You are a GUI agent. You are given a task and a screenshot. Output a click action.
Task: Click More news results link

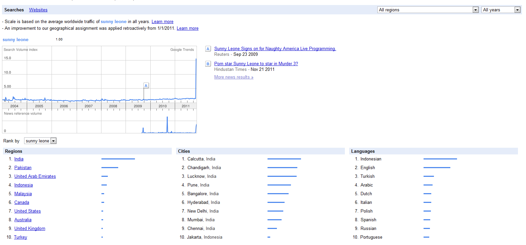pyautogui.click(x=234, y=77)
